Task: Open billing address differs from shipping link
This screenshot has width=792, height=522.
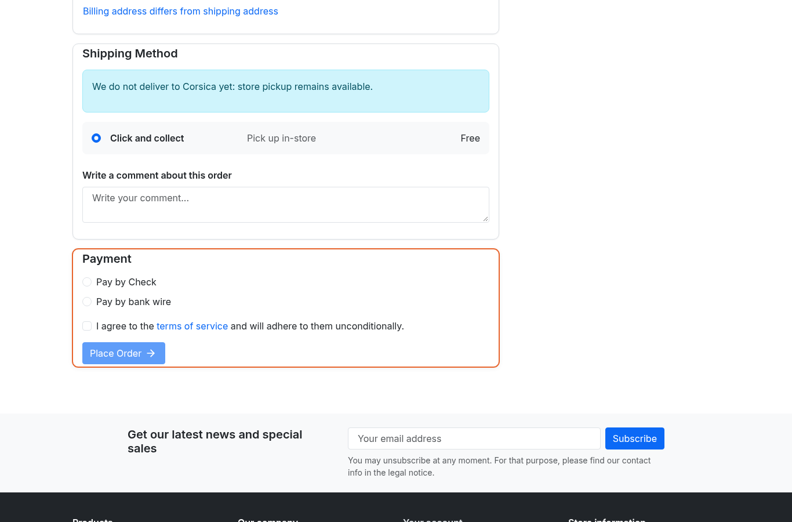Action: (180, 11)
